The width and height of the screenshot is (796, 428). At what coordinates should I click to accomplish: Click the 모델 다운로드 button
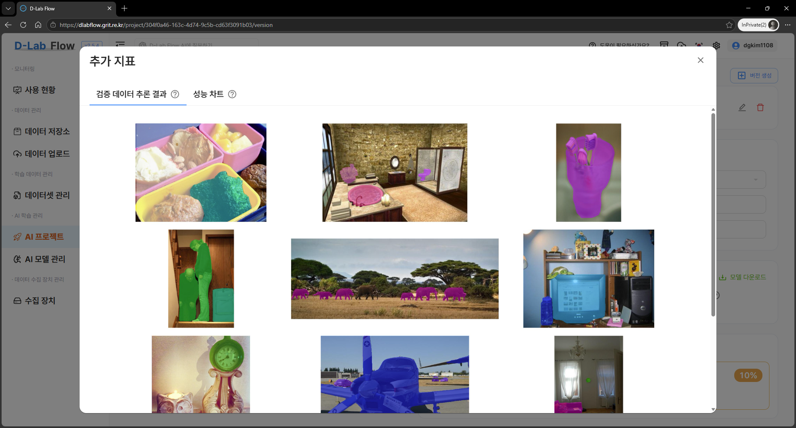pyautogui.click(x=743, y=277)
